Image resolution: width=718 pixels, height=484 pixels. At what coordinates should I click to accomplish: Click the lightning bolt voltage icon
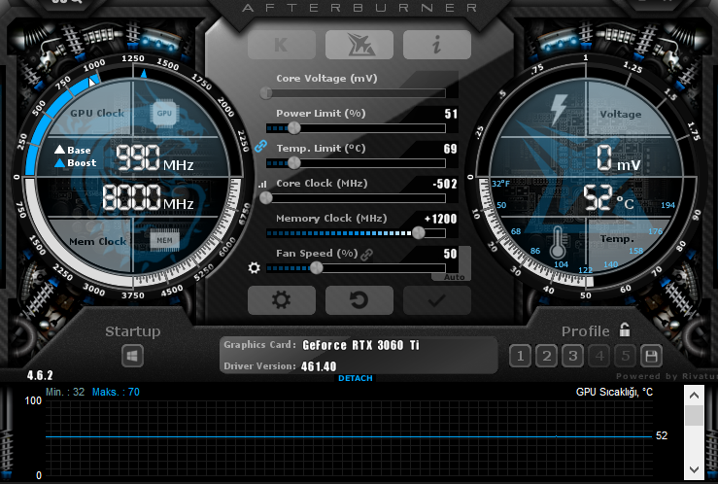point(559,110)
